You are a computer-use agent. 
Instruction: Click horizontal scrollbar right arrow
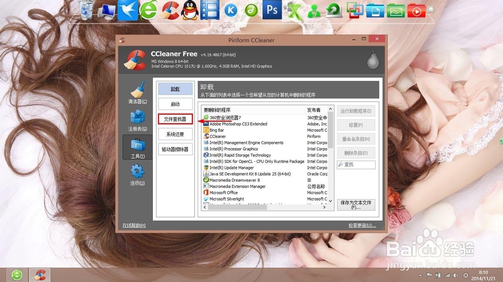[x=324, y=207]
